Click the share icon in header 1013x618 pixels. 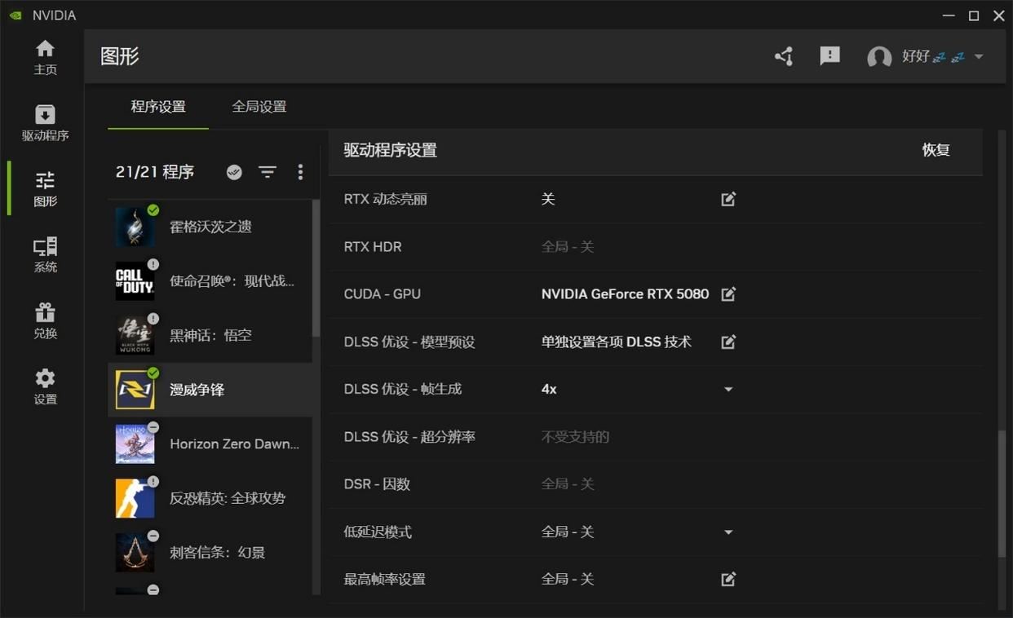coord(784,56)
